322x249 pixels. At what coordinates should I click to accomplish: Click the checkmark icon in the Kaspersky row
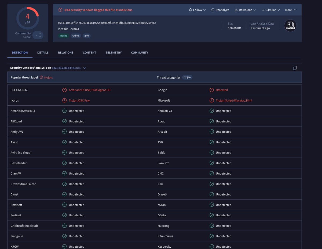211,246
